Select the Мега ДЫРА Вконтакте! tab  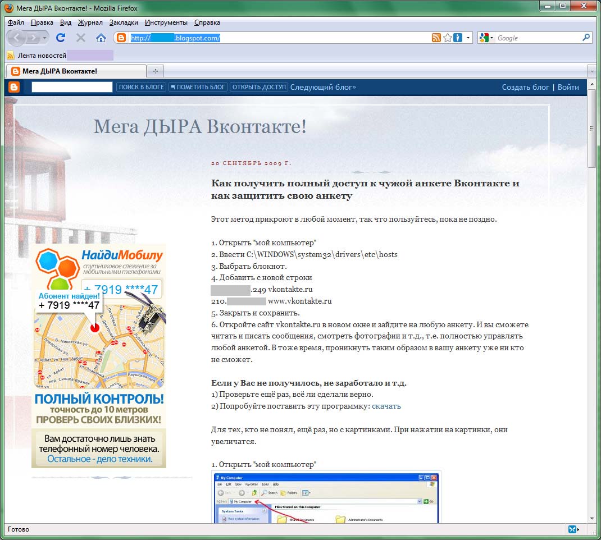[76, 71]
